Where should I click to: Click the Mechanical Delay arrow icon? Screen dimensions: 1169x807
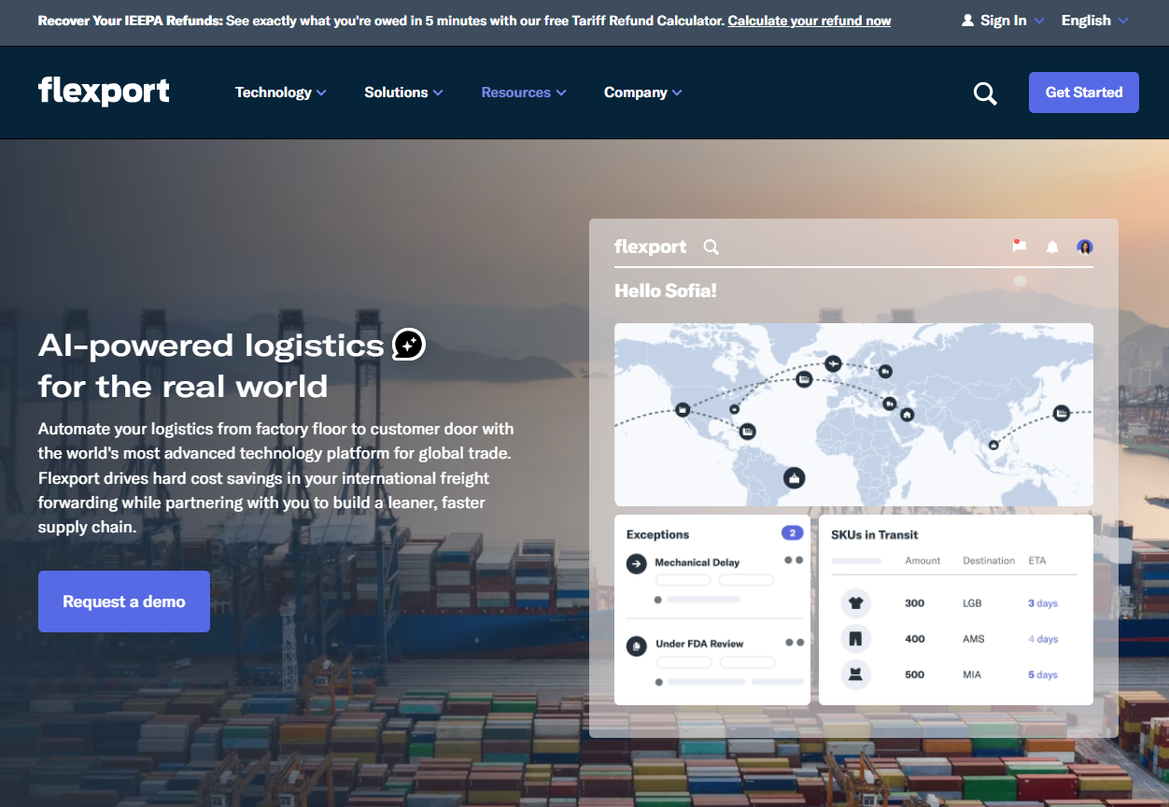[637, 563]
